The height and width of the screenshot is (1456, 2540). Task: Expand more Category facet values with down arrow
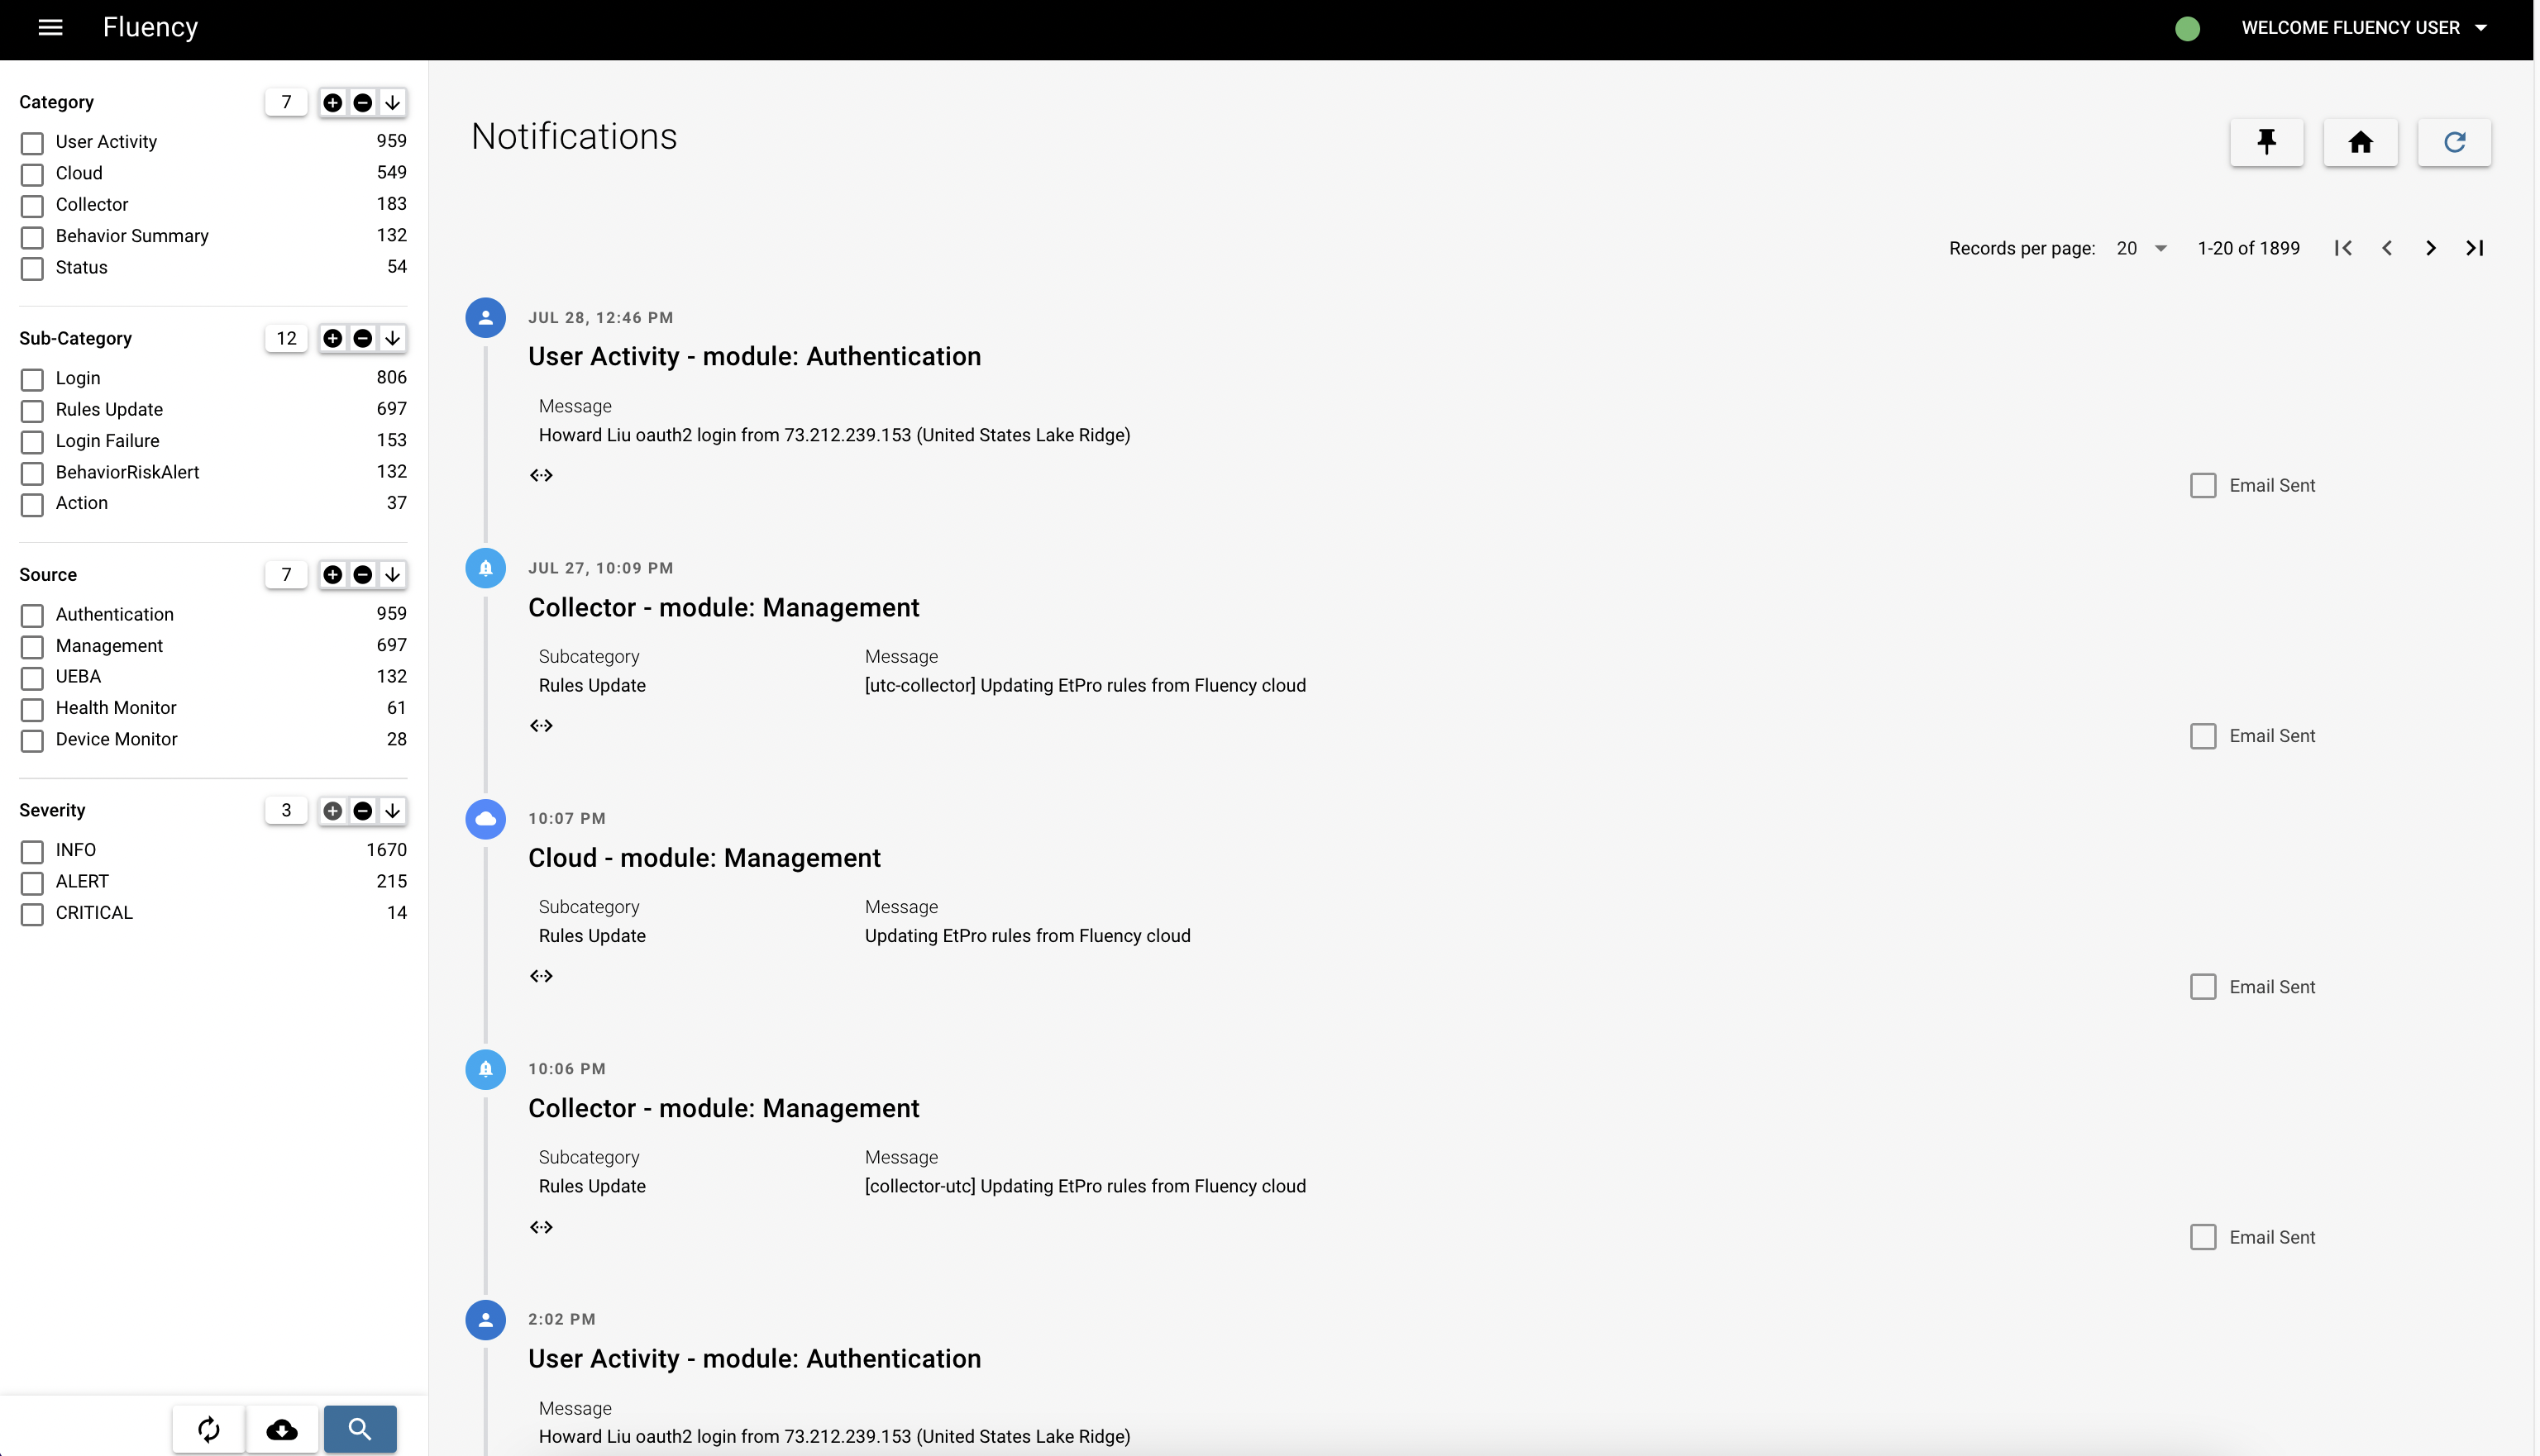click(394, 102)
